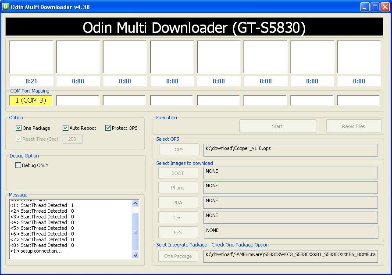The image size is (392, 275).
Task: Select log line <3> StartThread Detected : 0
Action: 42,217
